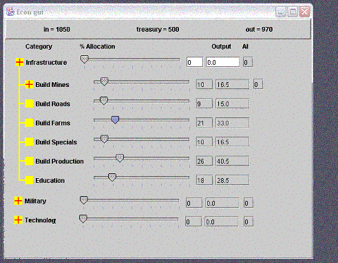Screen dimensions: 338x263
Task: Select the Build Roads tree label
Action: tap(53, 104)
